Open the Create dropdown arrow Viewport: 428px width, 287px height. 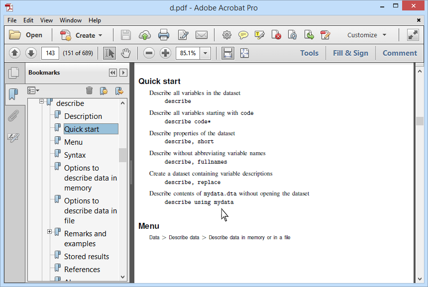click(x=100, y=35)
